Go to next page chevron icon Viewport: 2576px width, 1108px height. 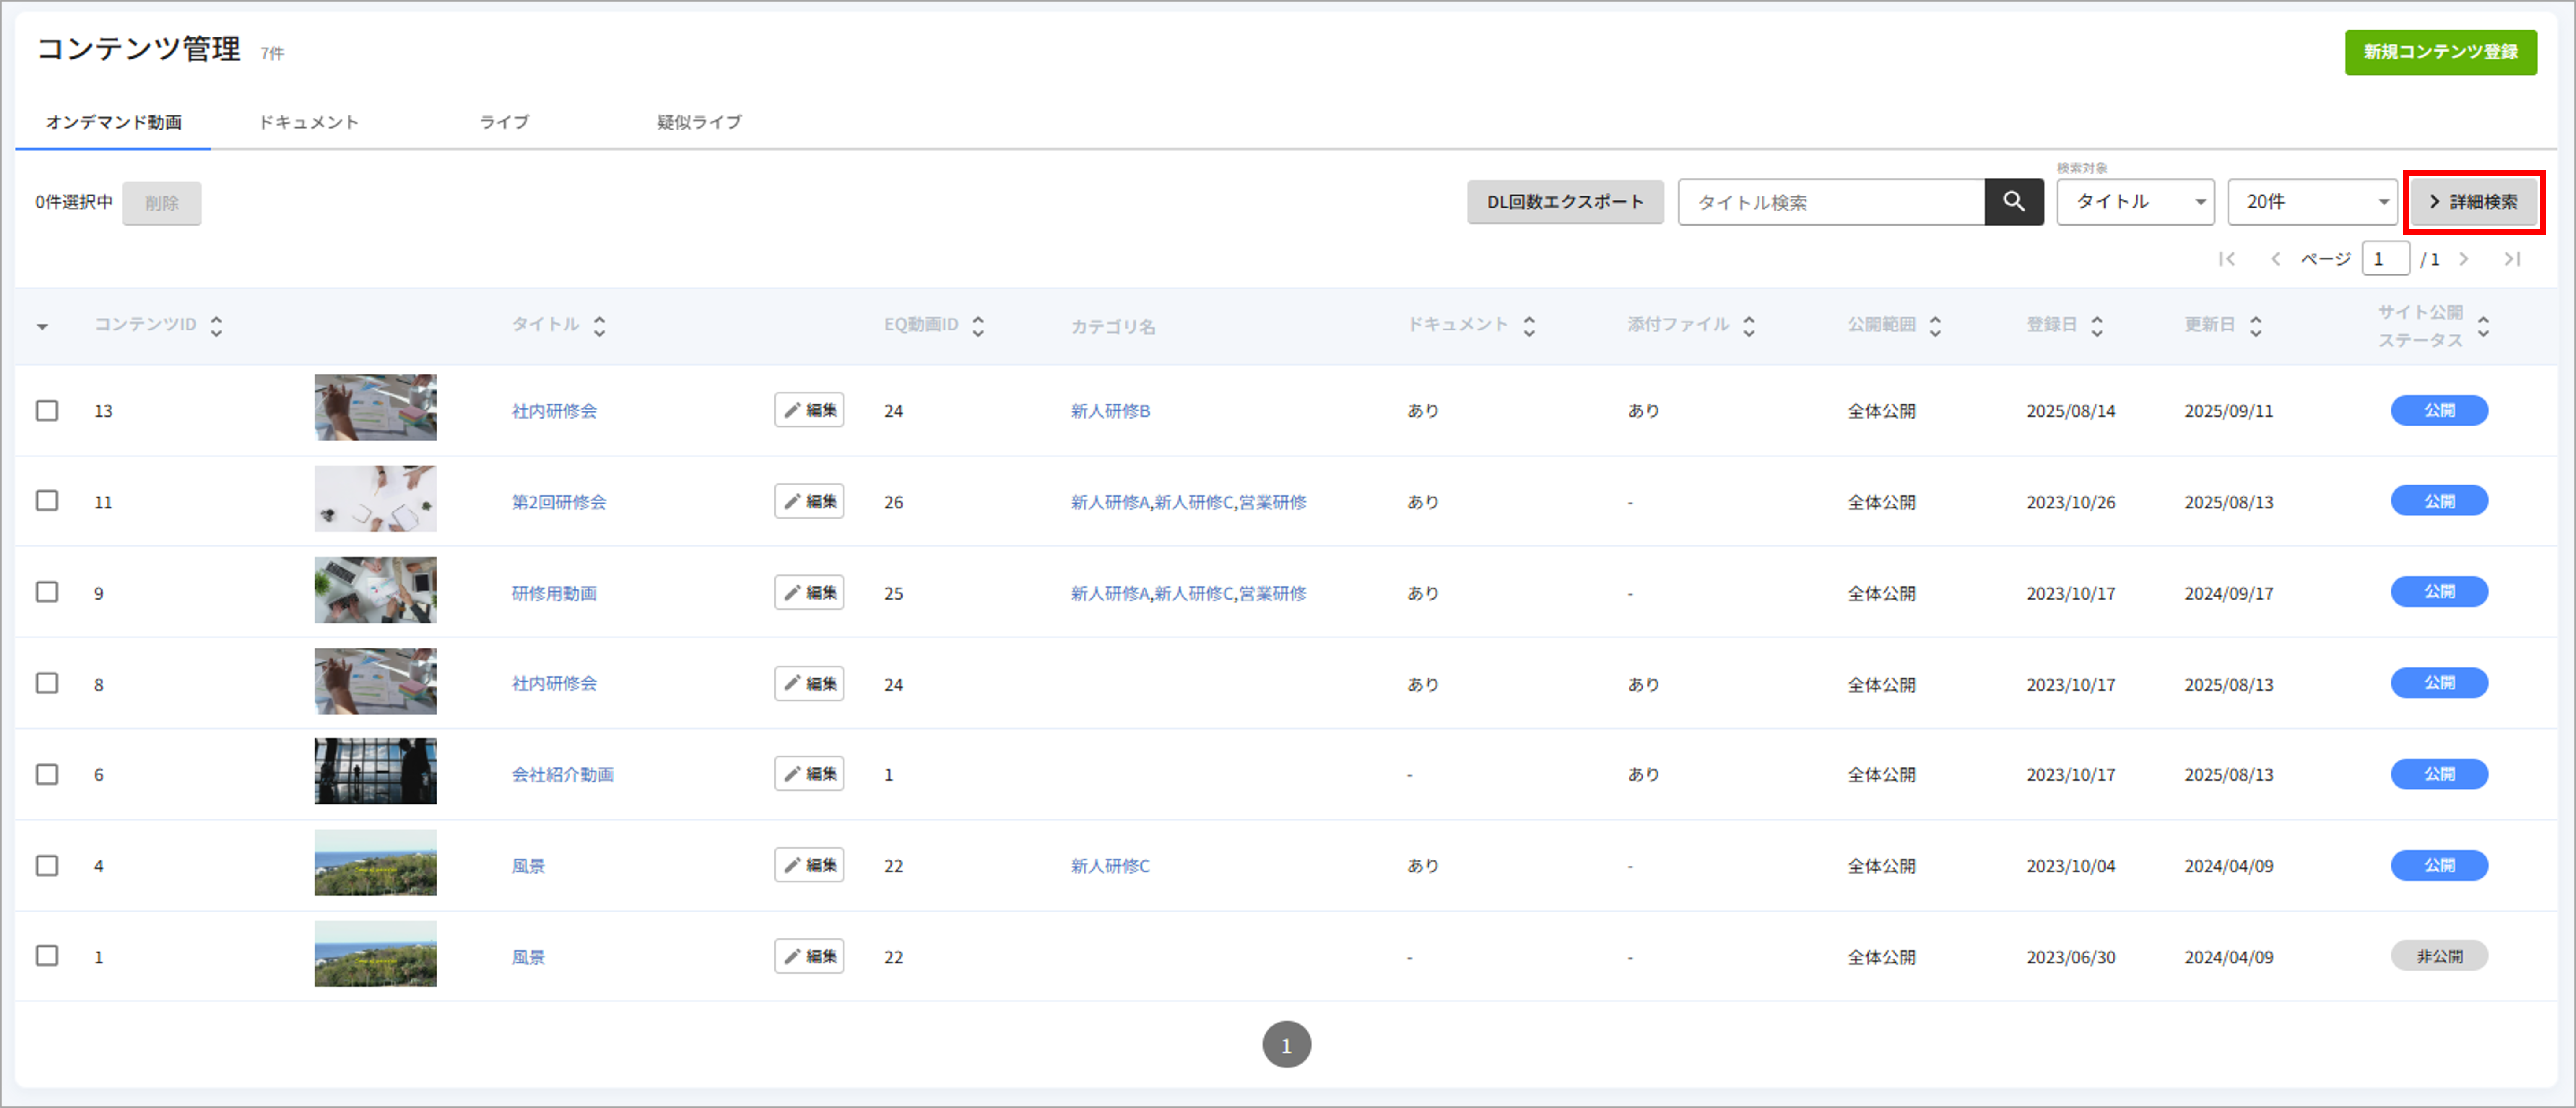[2464, 259]
